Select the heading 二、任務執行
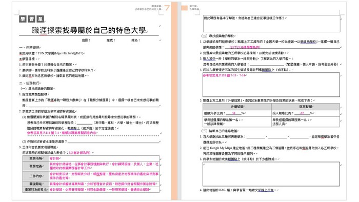Screen dimensions: 359x202 click(30, 83)
